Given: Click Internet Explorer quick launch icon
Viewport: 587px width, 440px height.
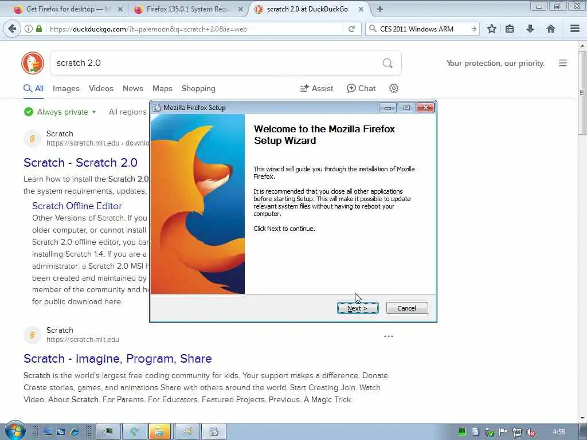Looking at the screenshot, I should [x=75, y=432].
